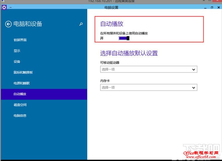Close the 电脑设置 window
The width and height of the screenshot is (222, 161).
(219, 8)
